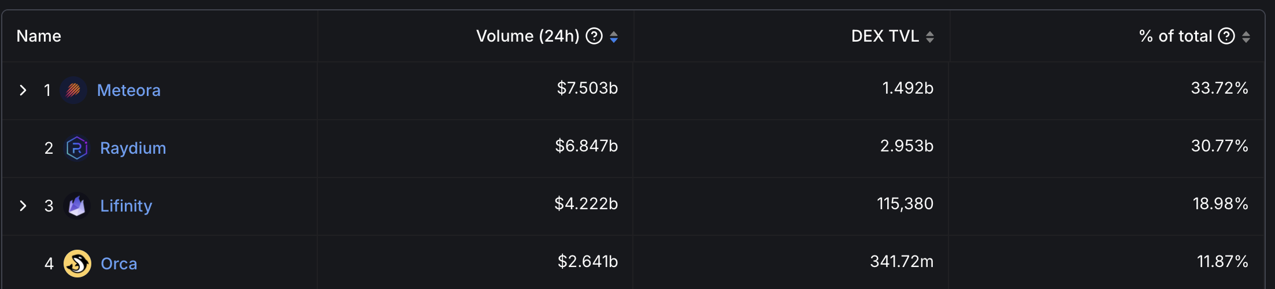The width and height of the screenshot is (1275, 289).
Task: Open the Raydium link
Action: tap(133, 148)
